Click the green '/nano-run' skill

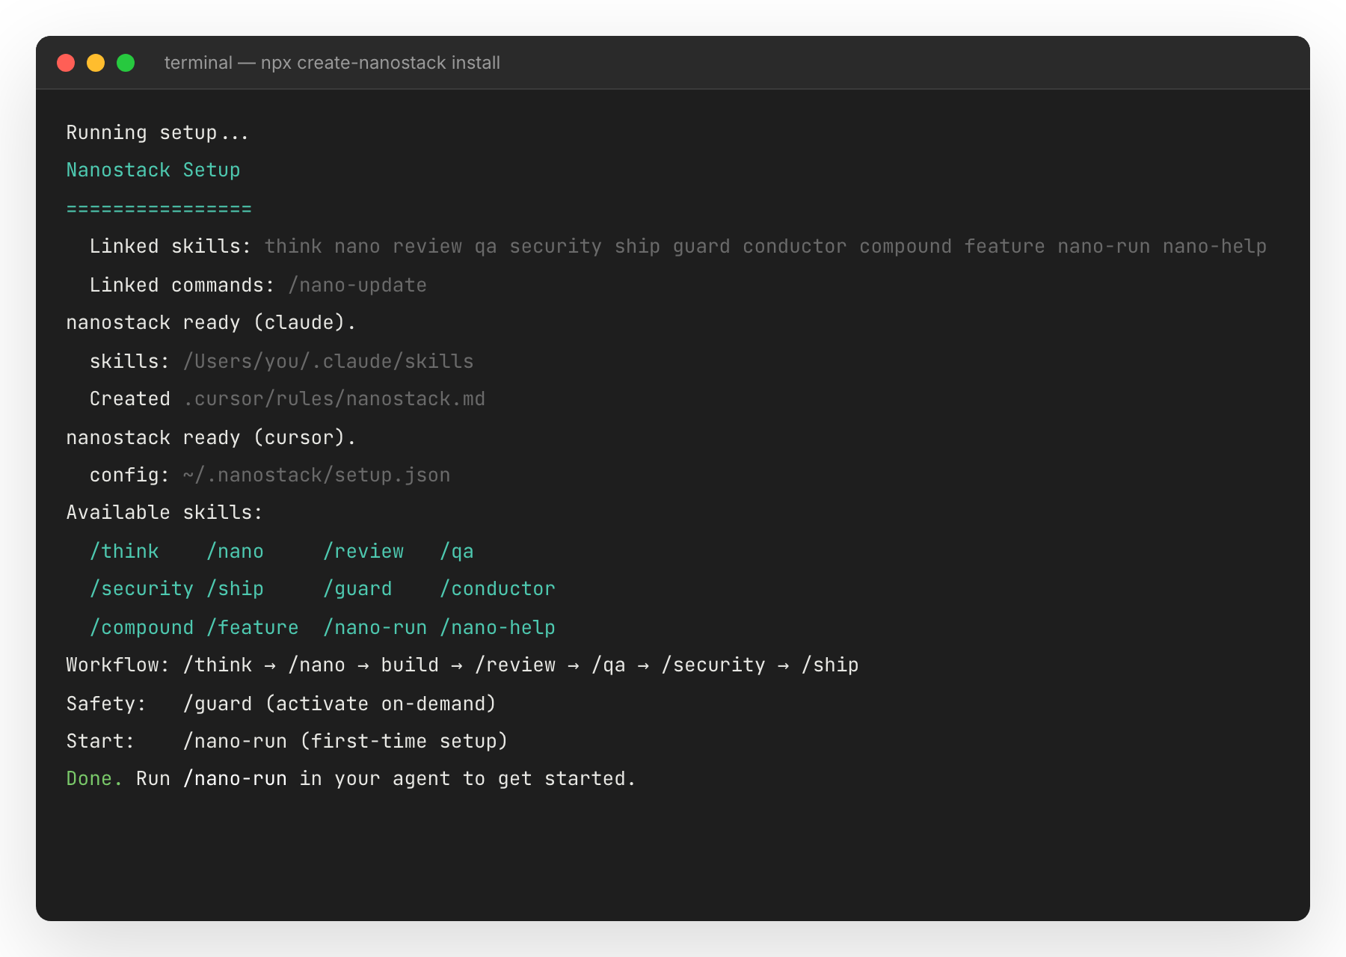pos(375,628)
